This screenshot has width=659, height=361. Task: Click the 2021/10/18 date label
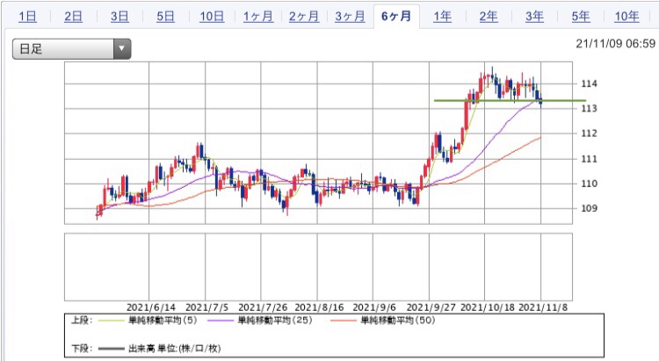(488, 307)
